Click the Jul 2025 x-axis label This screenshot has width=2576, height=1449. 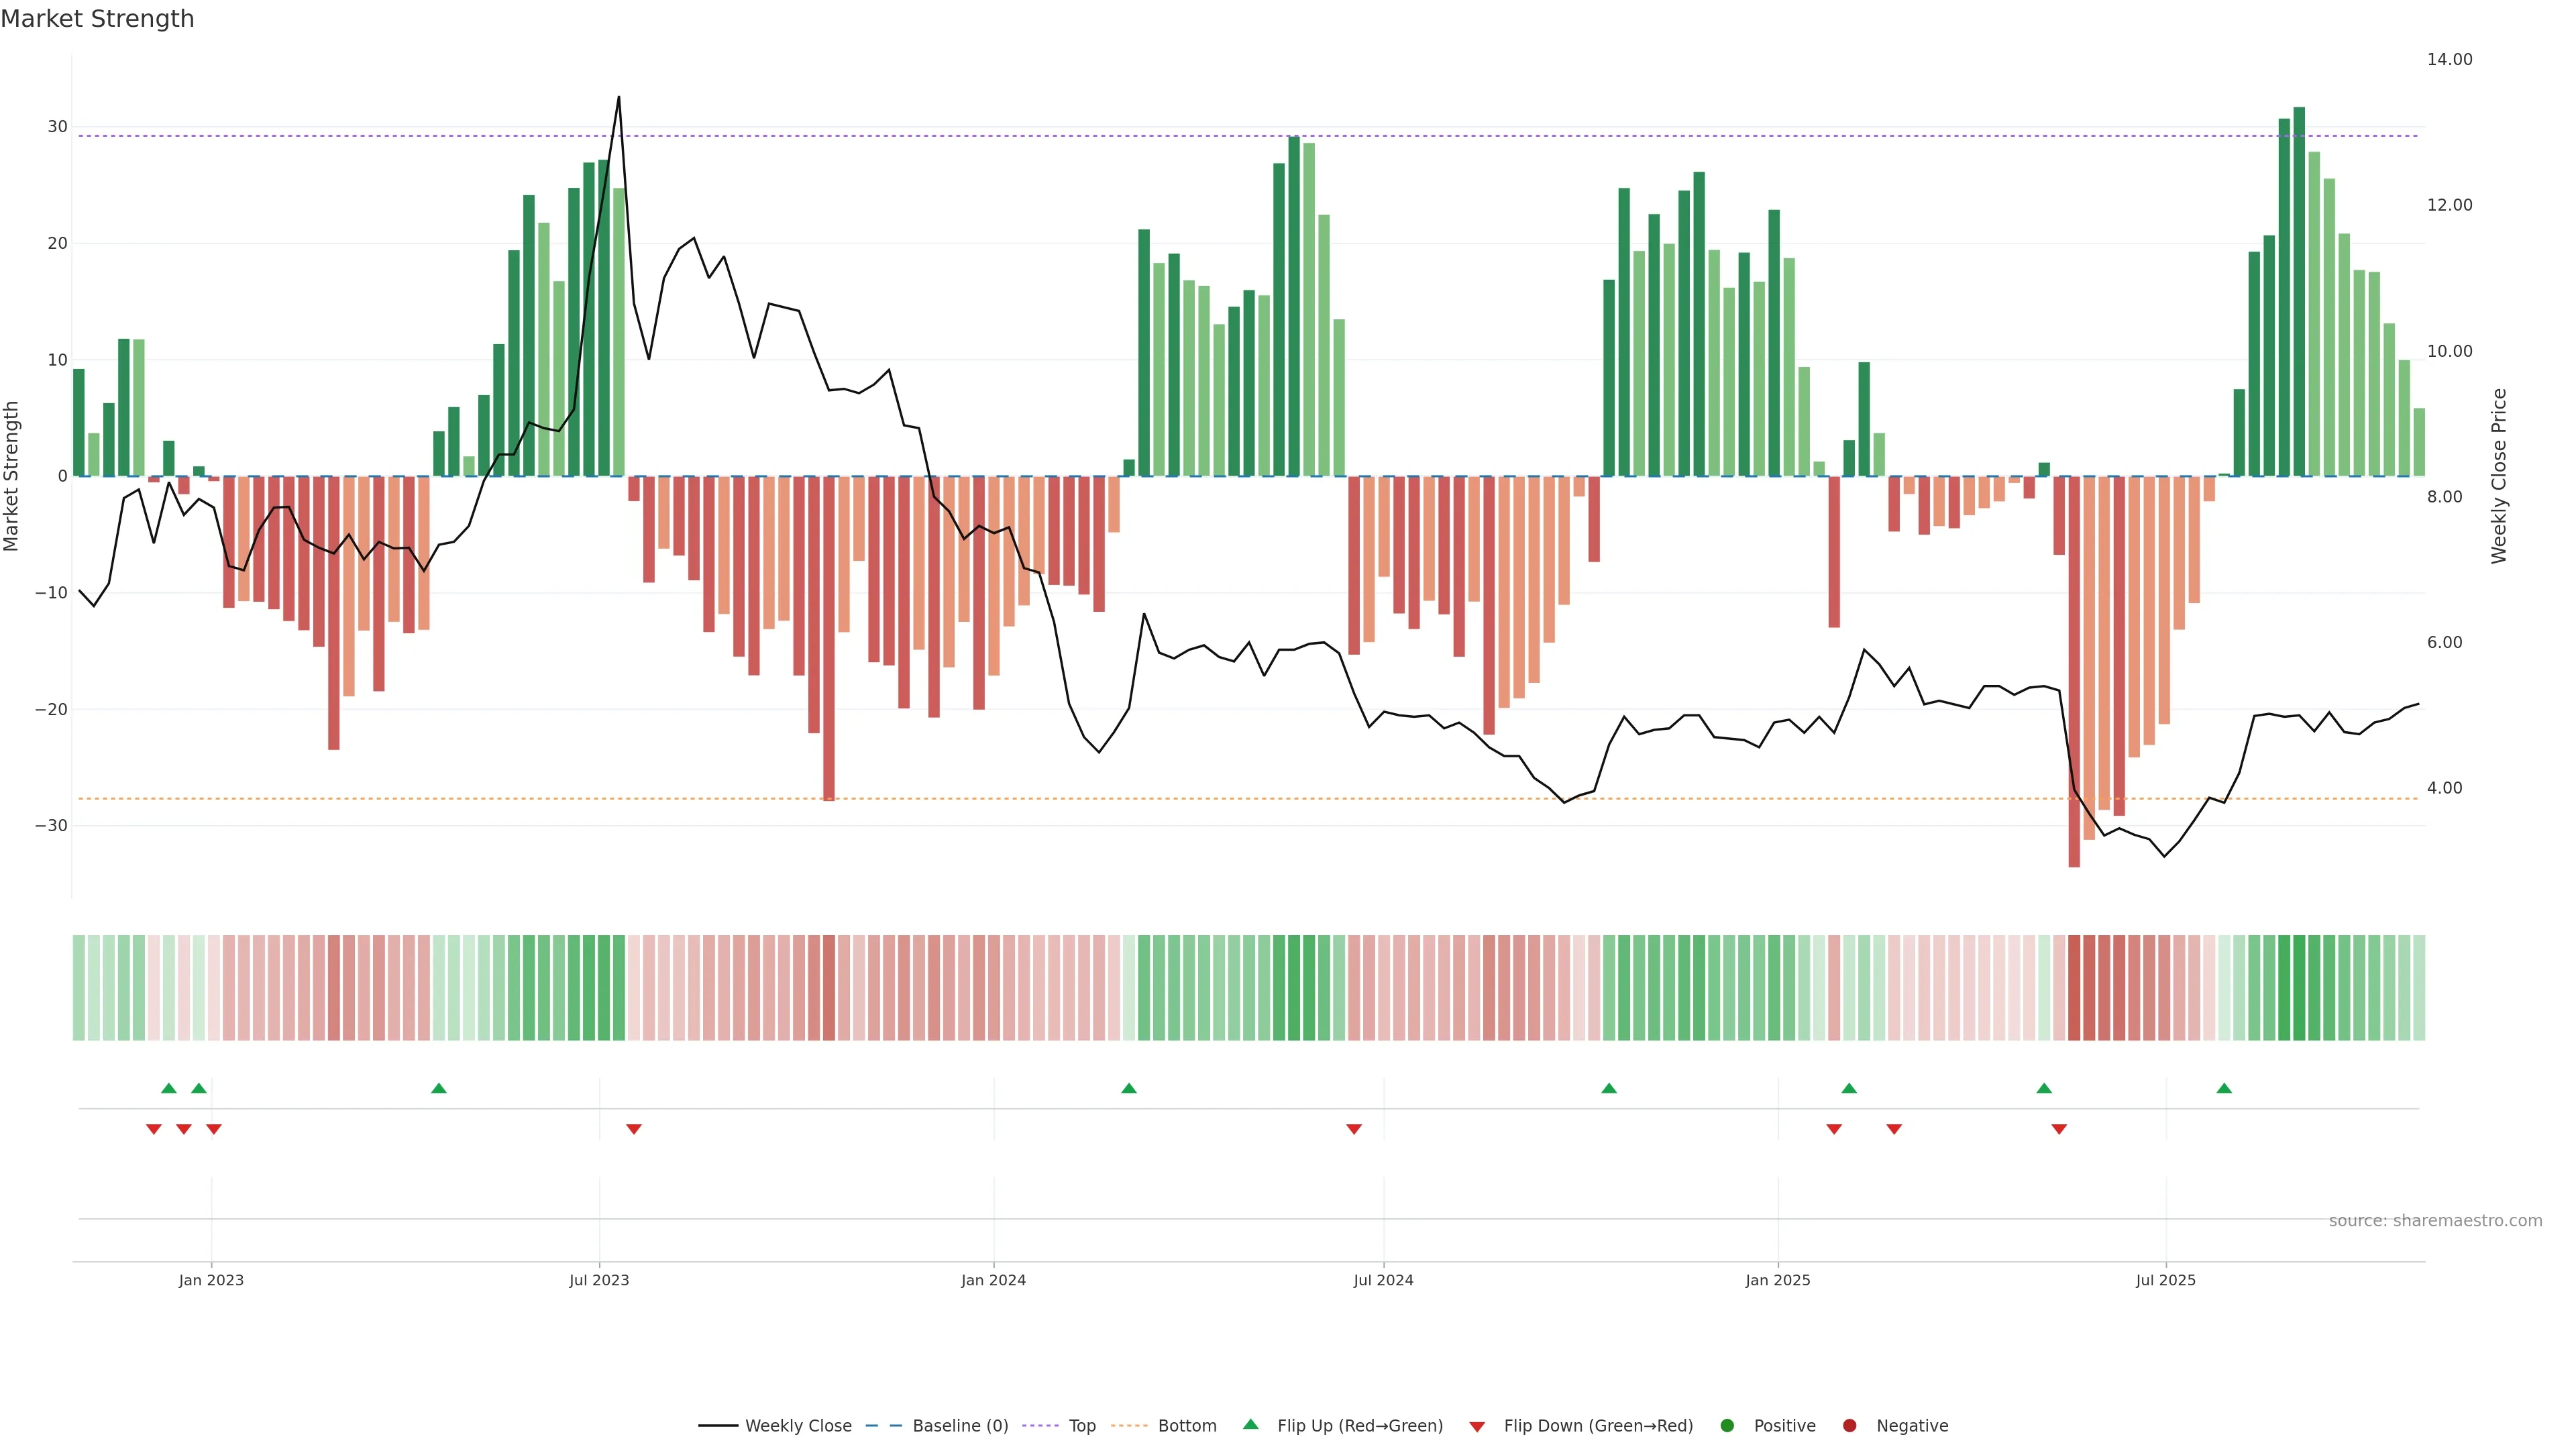2165,1280
